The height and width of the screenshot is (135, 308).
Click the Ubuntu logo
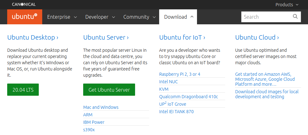pos(25,17)
